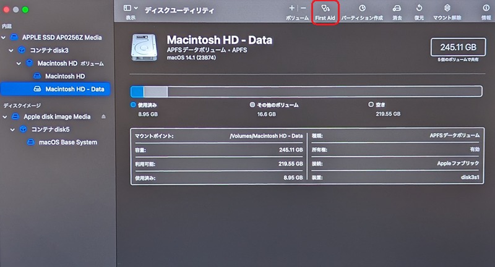This screenshot has width=495, height=267.
Task: Select the Restore (復元) icon
Action: click(x=419, y=12)
